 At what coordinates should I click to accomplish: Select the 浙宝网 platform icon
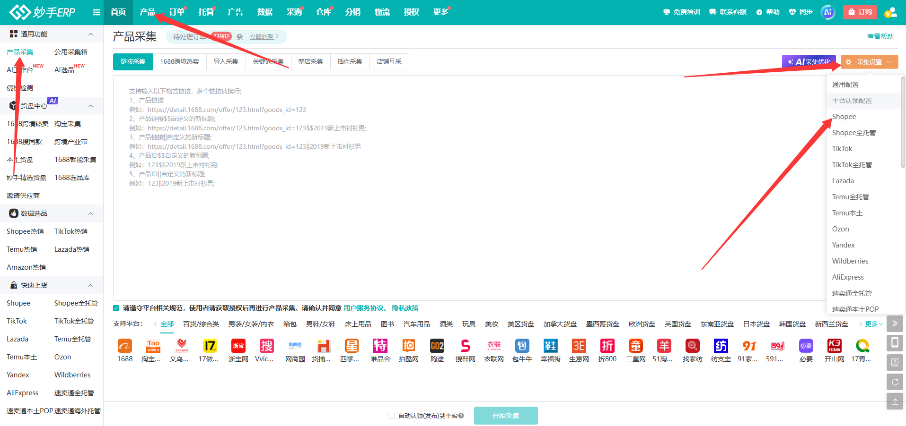[238, 346]
